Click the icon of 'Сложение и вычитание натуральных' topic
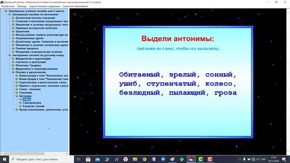This screenshot has width=290, height=163. pos(13,21)
